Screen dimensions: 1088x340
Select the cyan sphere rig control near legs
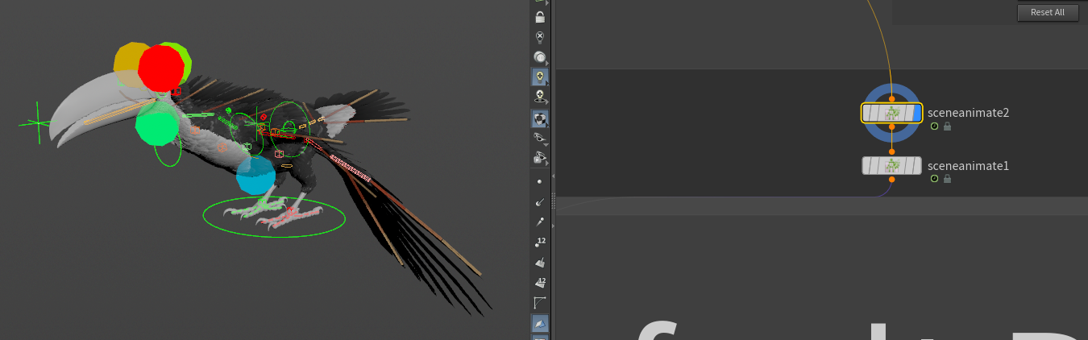point(256,176)
